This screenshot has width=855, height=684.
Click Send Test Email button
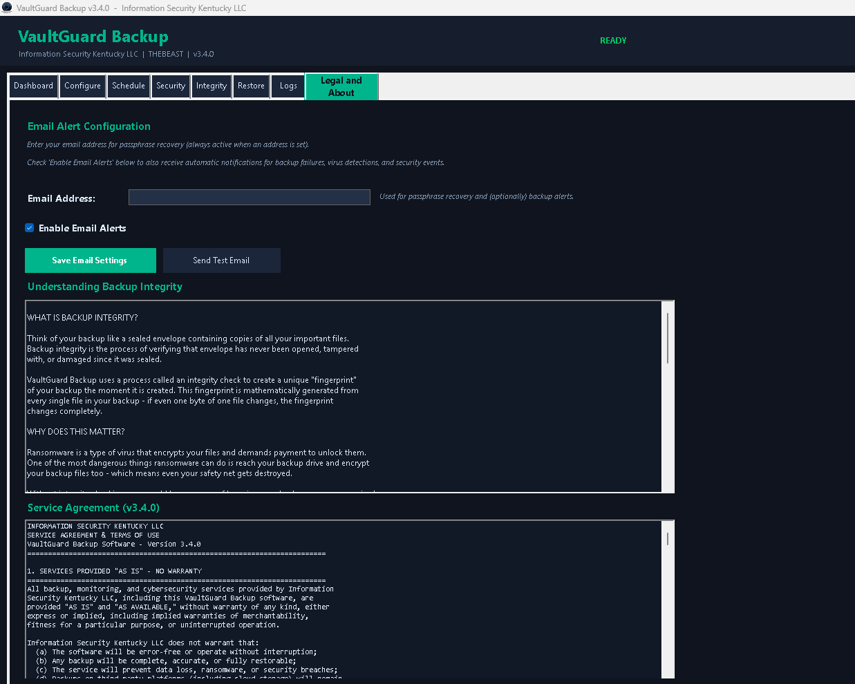pos(221,260)
